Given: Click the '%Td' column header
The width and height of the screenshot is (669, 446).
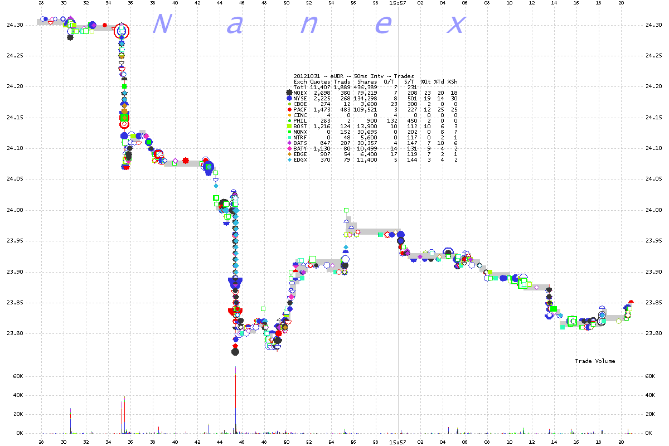Looking at the screenshot, I should pos(439,81).
